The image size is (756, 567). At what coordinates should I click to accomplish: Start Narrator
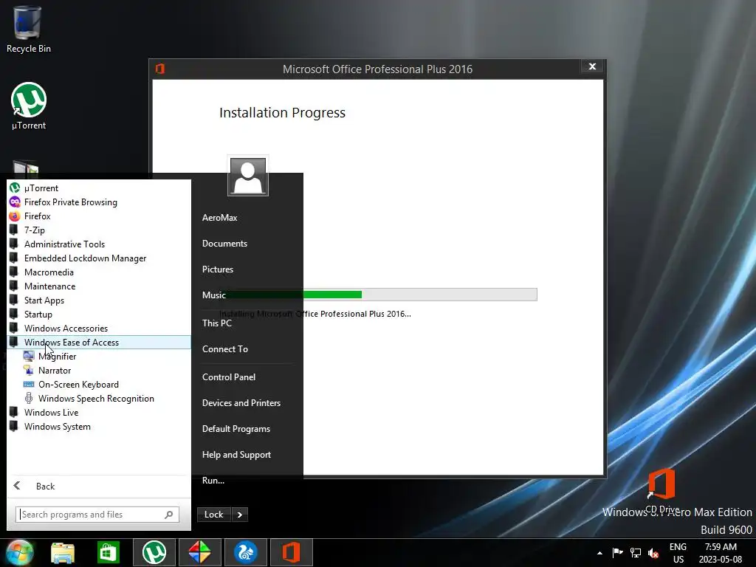(x=99, y=371)
